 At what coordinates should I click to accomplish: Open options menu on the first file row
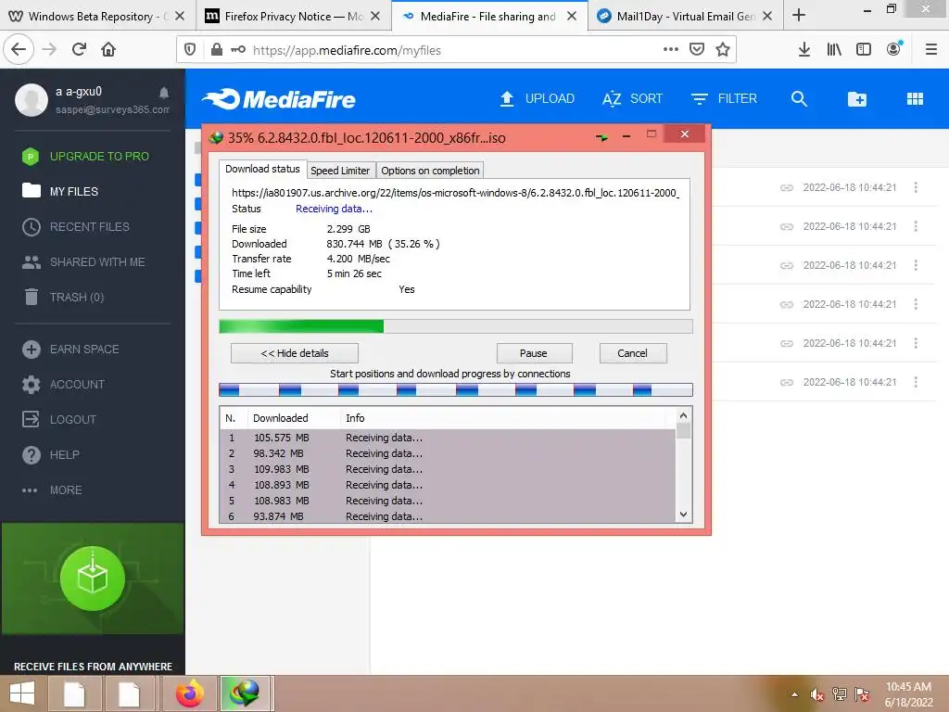(916, 187)
